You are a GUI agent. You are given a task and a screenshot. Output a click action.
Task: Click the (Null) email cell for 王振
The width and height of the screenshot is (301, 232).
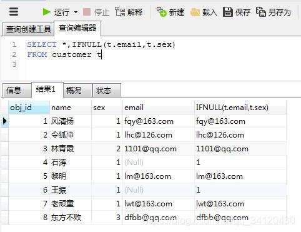tap(159, 190)
